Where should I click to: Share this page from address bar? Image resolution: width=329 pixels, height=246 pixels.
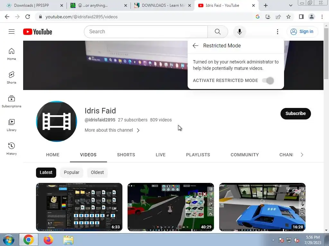tap(278, 17)
